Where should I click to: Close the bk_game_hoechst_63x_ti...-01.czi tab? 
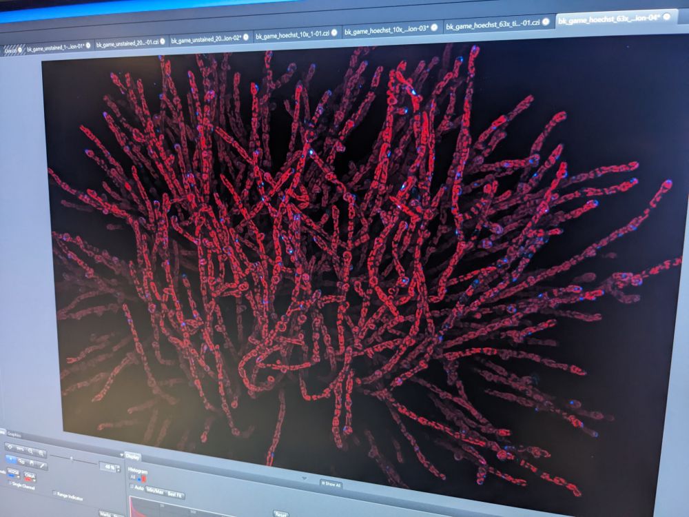[546, 21]
